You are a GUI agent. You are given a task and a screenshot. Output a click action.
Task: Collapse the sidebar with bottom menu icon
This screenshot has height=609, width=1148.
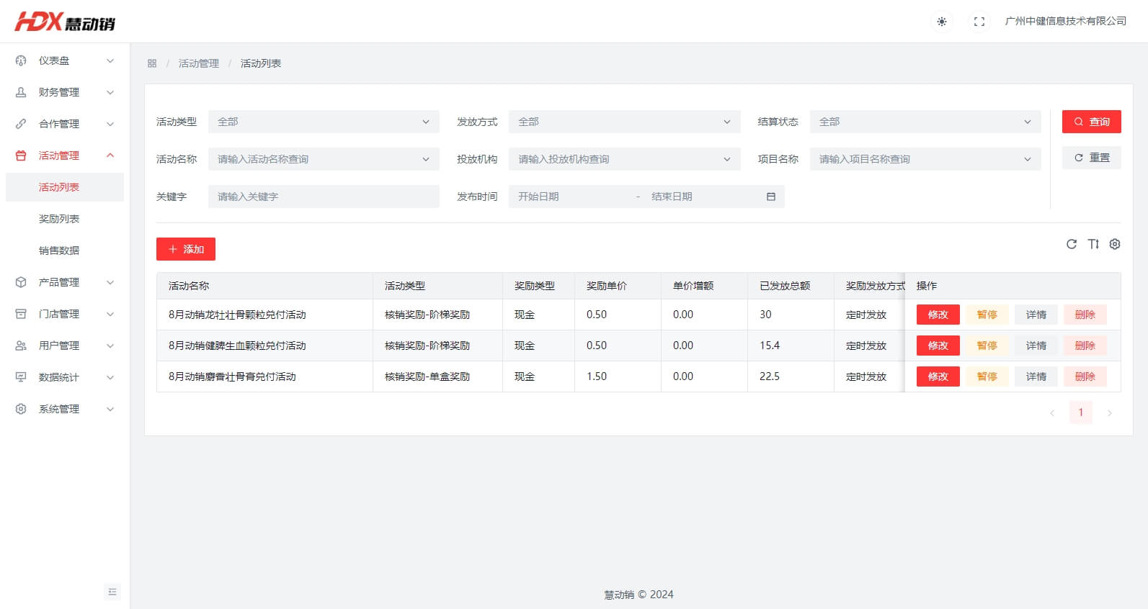pos(112,592)
